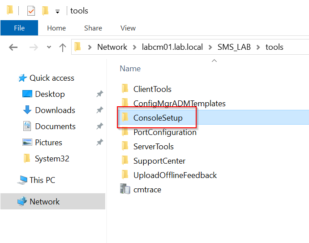Image resolution: width=309 pixels, height=243 pixels.
Task: Open Customize Quick Access Toolbar dropdown
Action: [x=57, y=12]
